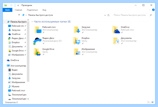Click the New folder quick access toolbar icon
This screenshot has width=158, height=107.
(x=15, y=5)
